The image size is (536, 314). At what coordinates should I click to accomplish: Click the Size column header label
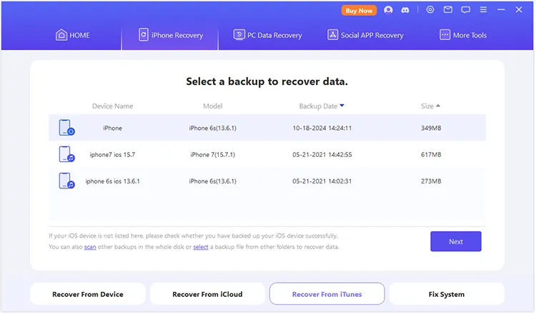point(427,106)
